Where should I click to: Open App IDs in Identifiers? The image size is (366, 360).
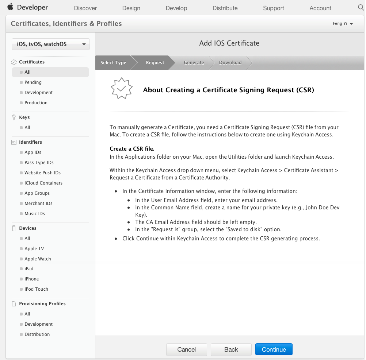[33, 152]
